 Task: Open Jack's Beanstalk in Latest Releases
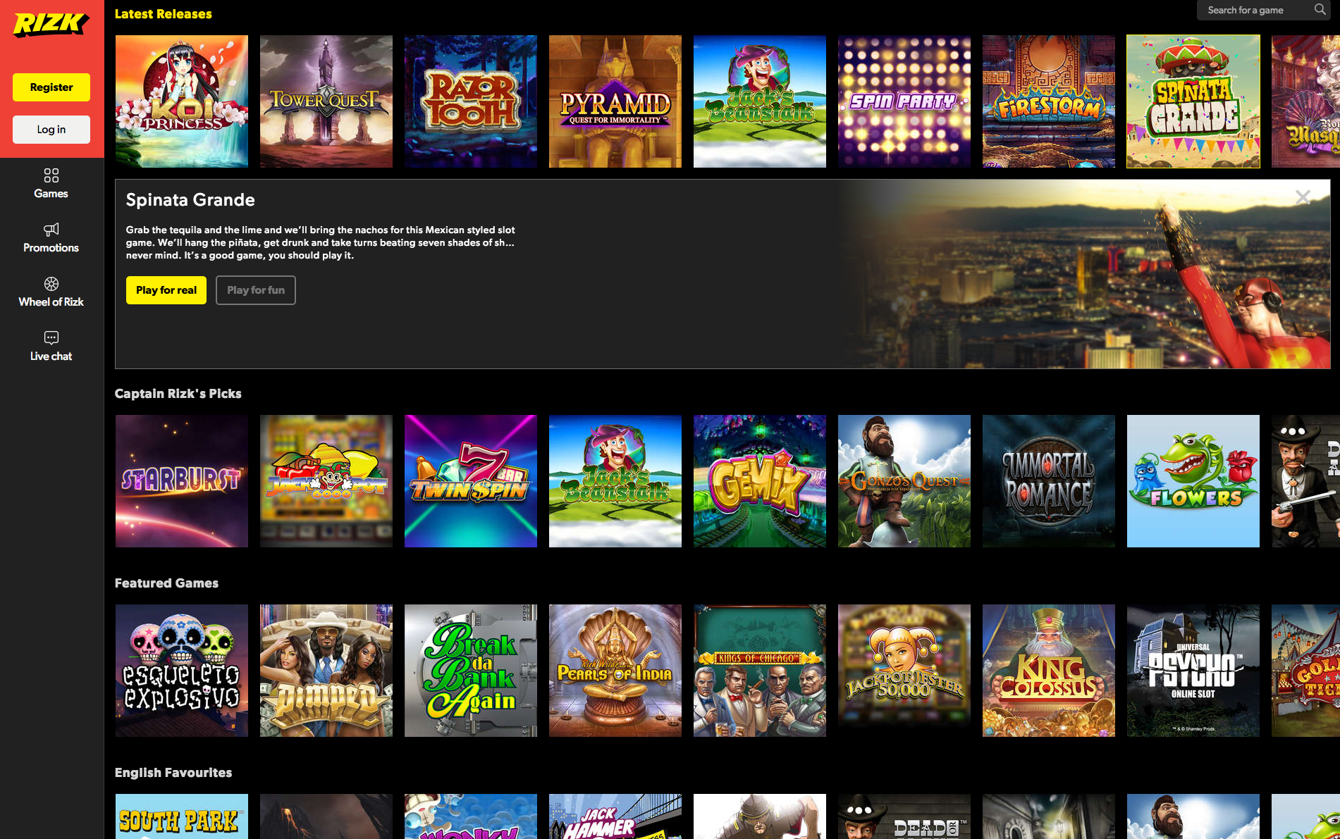[x=760, y=101]
